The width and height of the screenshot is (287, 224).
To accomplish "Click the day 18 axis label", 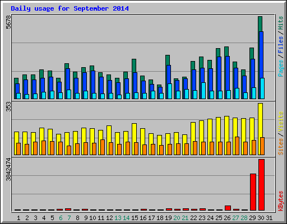I will point(160,218).
